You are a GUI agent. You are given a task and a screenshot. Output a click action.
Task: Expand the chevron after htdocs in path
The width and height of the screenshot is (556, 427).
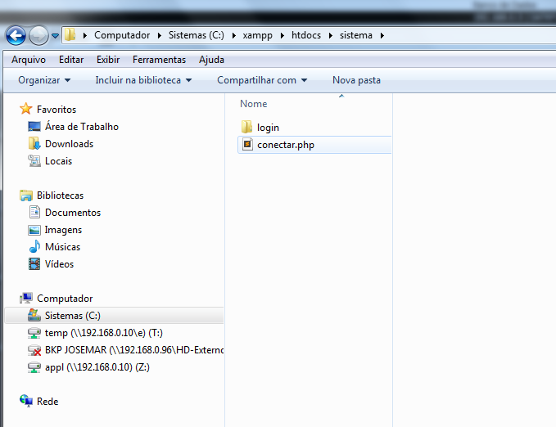point(331,35)
